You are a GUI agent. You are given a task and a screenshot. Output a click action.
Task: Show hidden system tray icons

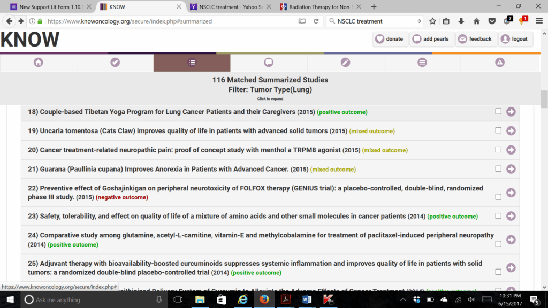[403, 299]
